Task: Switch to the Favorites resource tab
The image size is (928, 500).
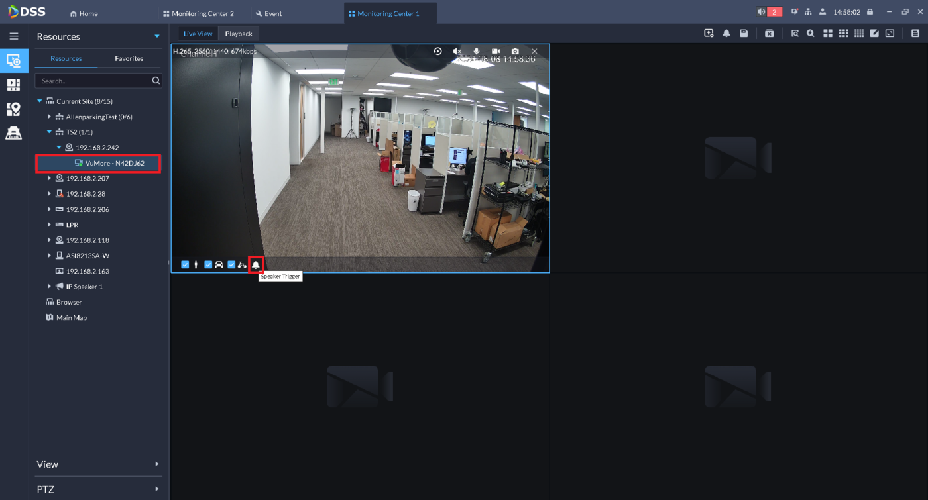Action: point(129,58)
